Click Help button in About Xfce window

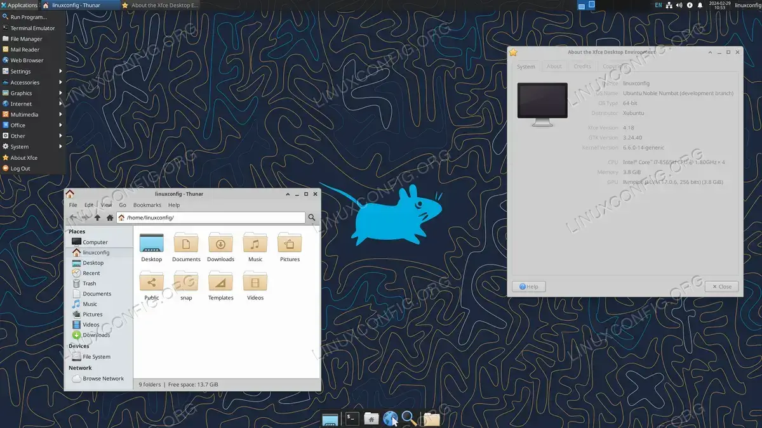529,287
